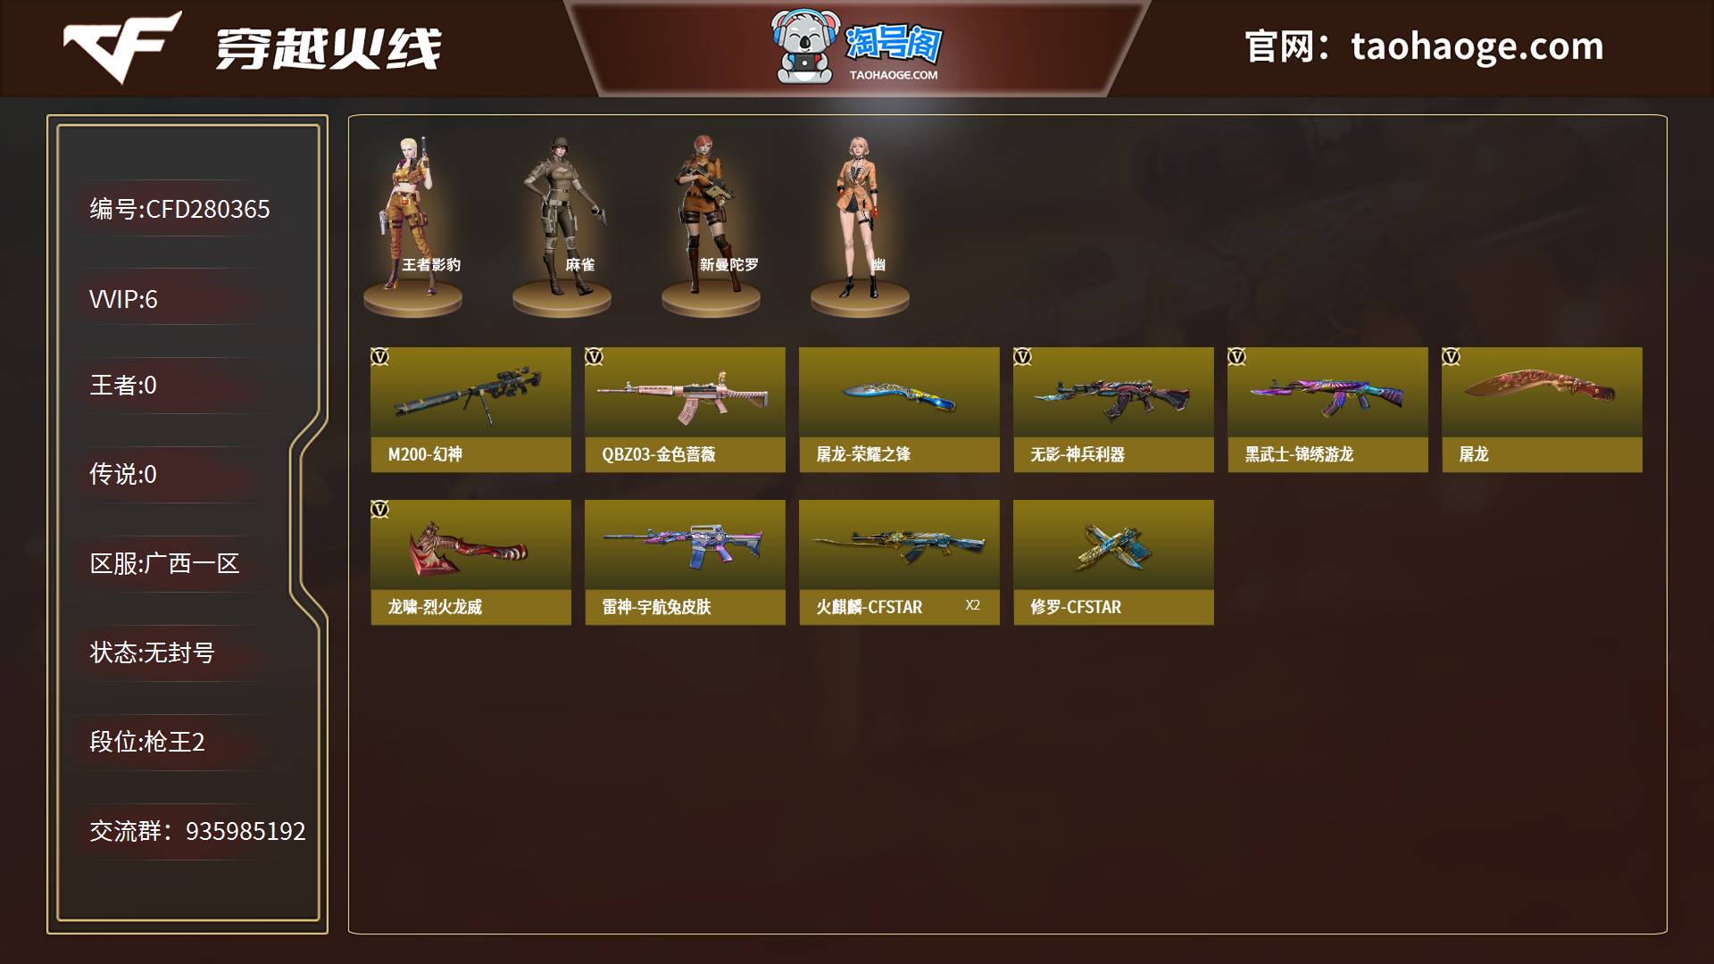
Task: Click the V badge on 无影-神兵利器
Action: (1023, 357)
